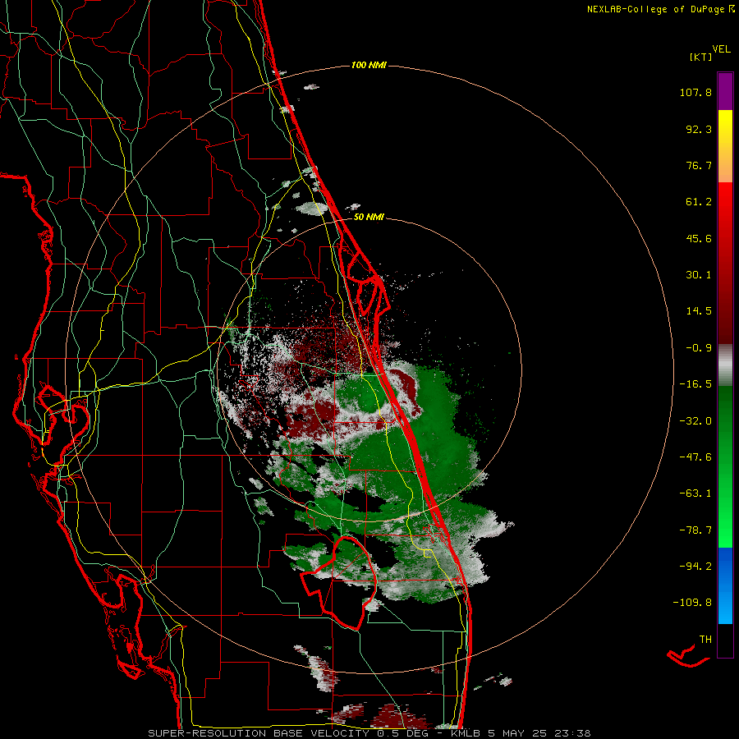The height and width of the screenshot is (739, 739).
Task: Click the NEXLAB-College of DuPage header text
Action: [x=656, y=9]
